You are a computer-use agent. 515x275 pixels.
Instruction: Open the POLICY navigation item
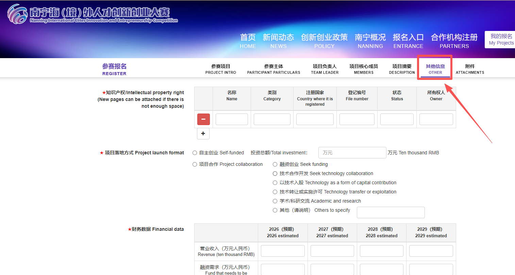[x=324, y=41]
